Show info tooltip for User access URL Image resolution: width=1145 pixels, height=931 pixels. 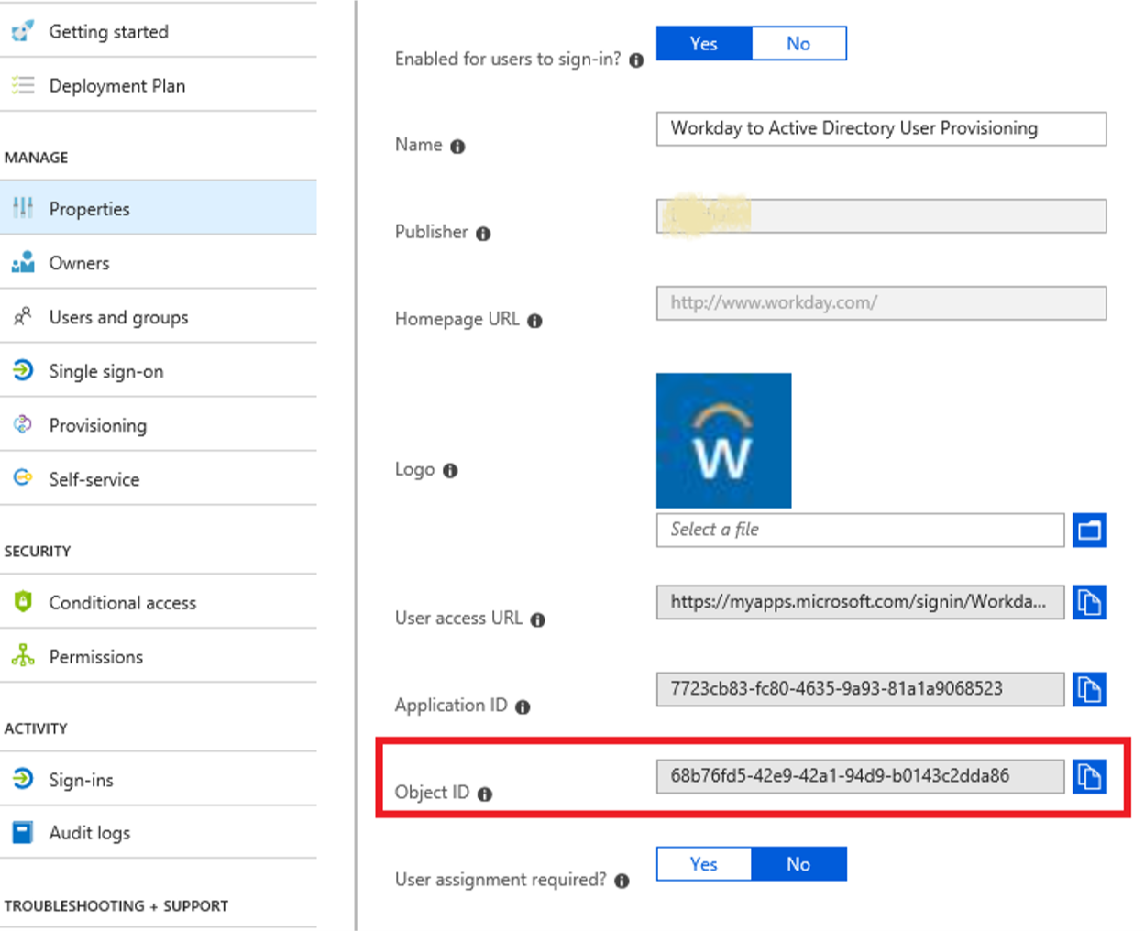point(538,620)
